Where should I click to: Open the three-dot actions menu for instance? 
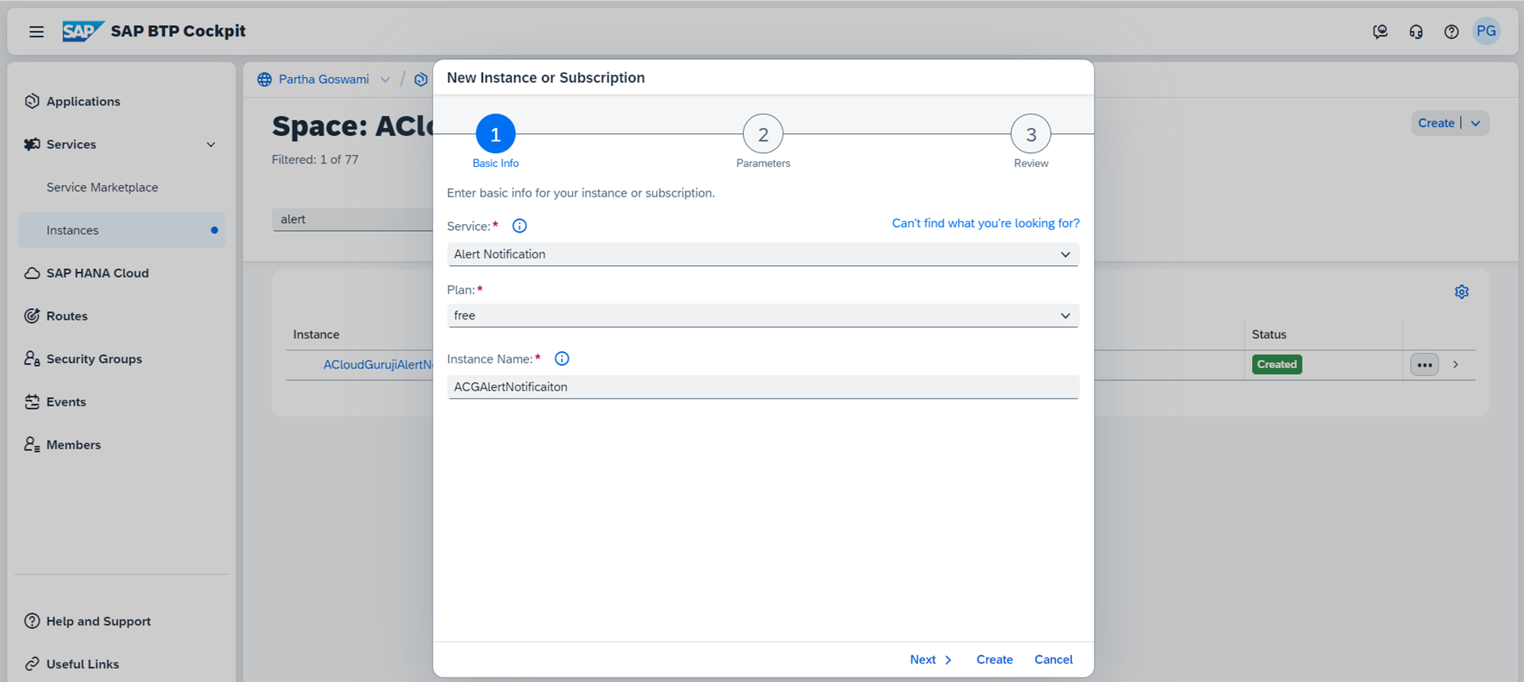(1424, 365)
